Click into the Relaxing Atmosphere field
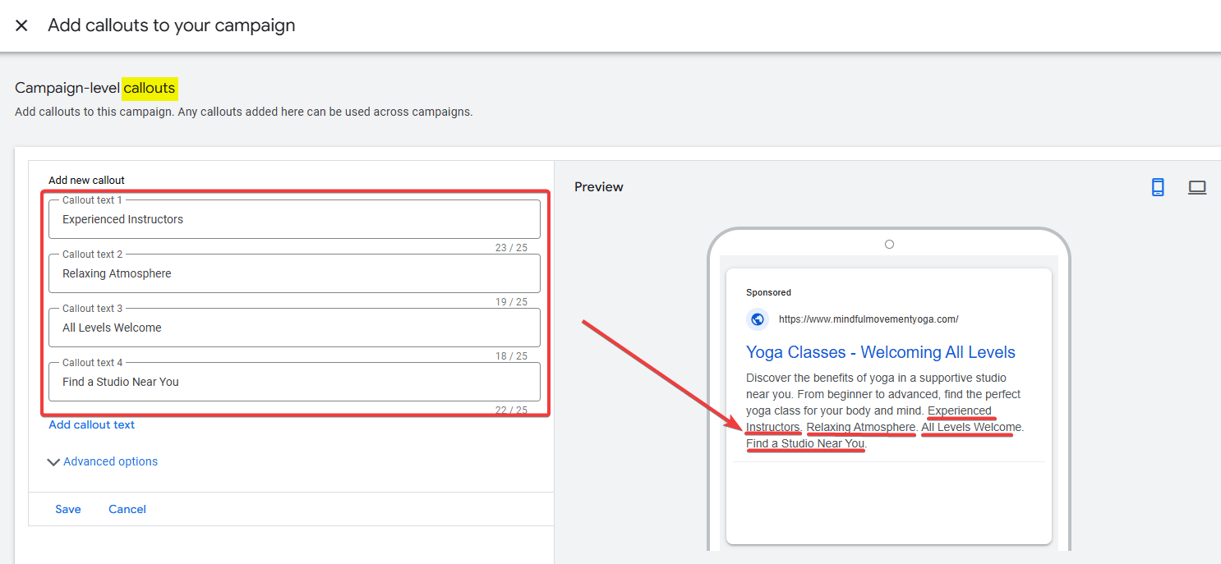1221x564 pixels. click(294, 273)
